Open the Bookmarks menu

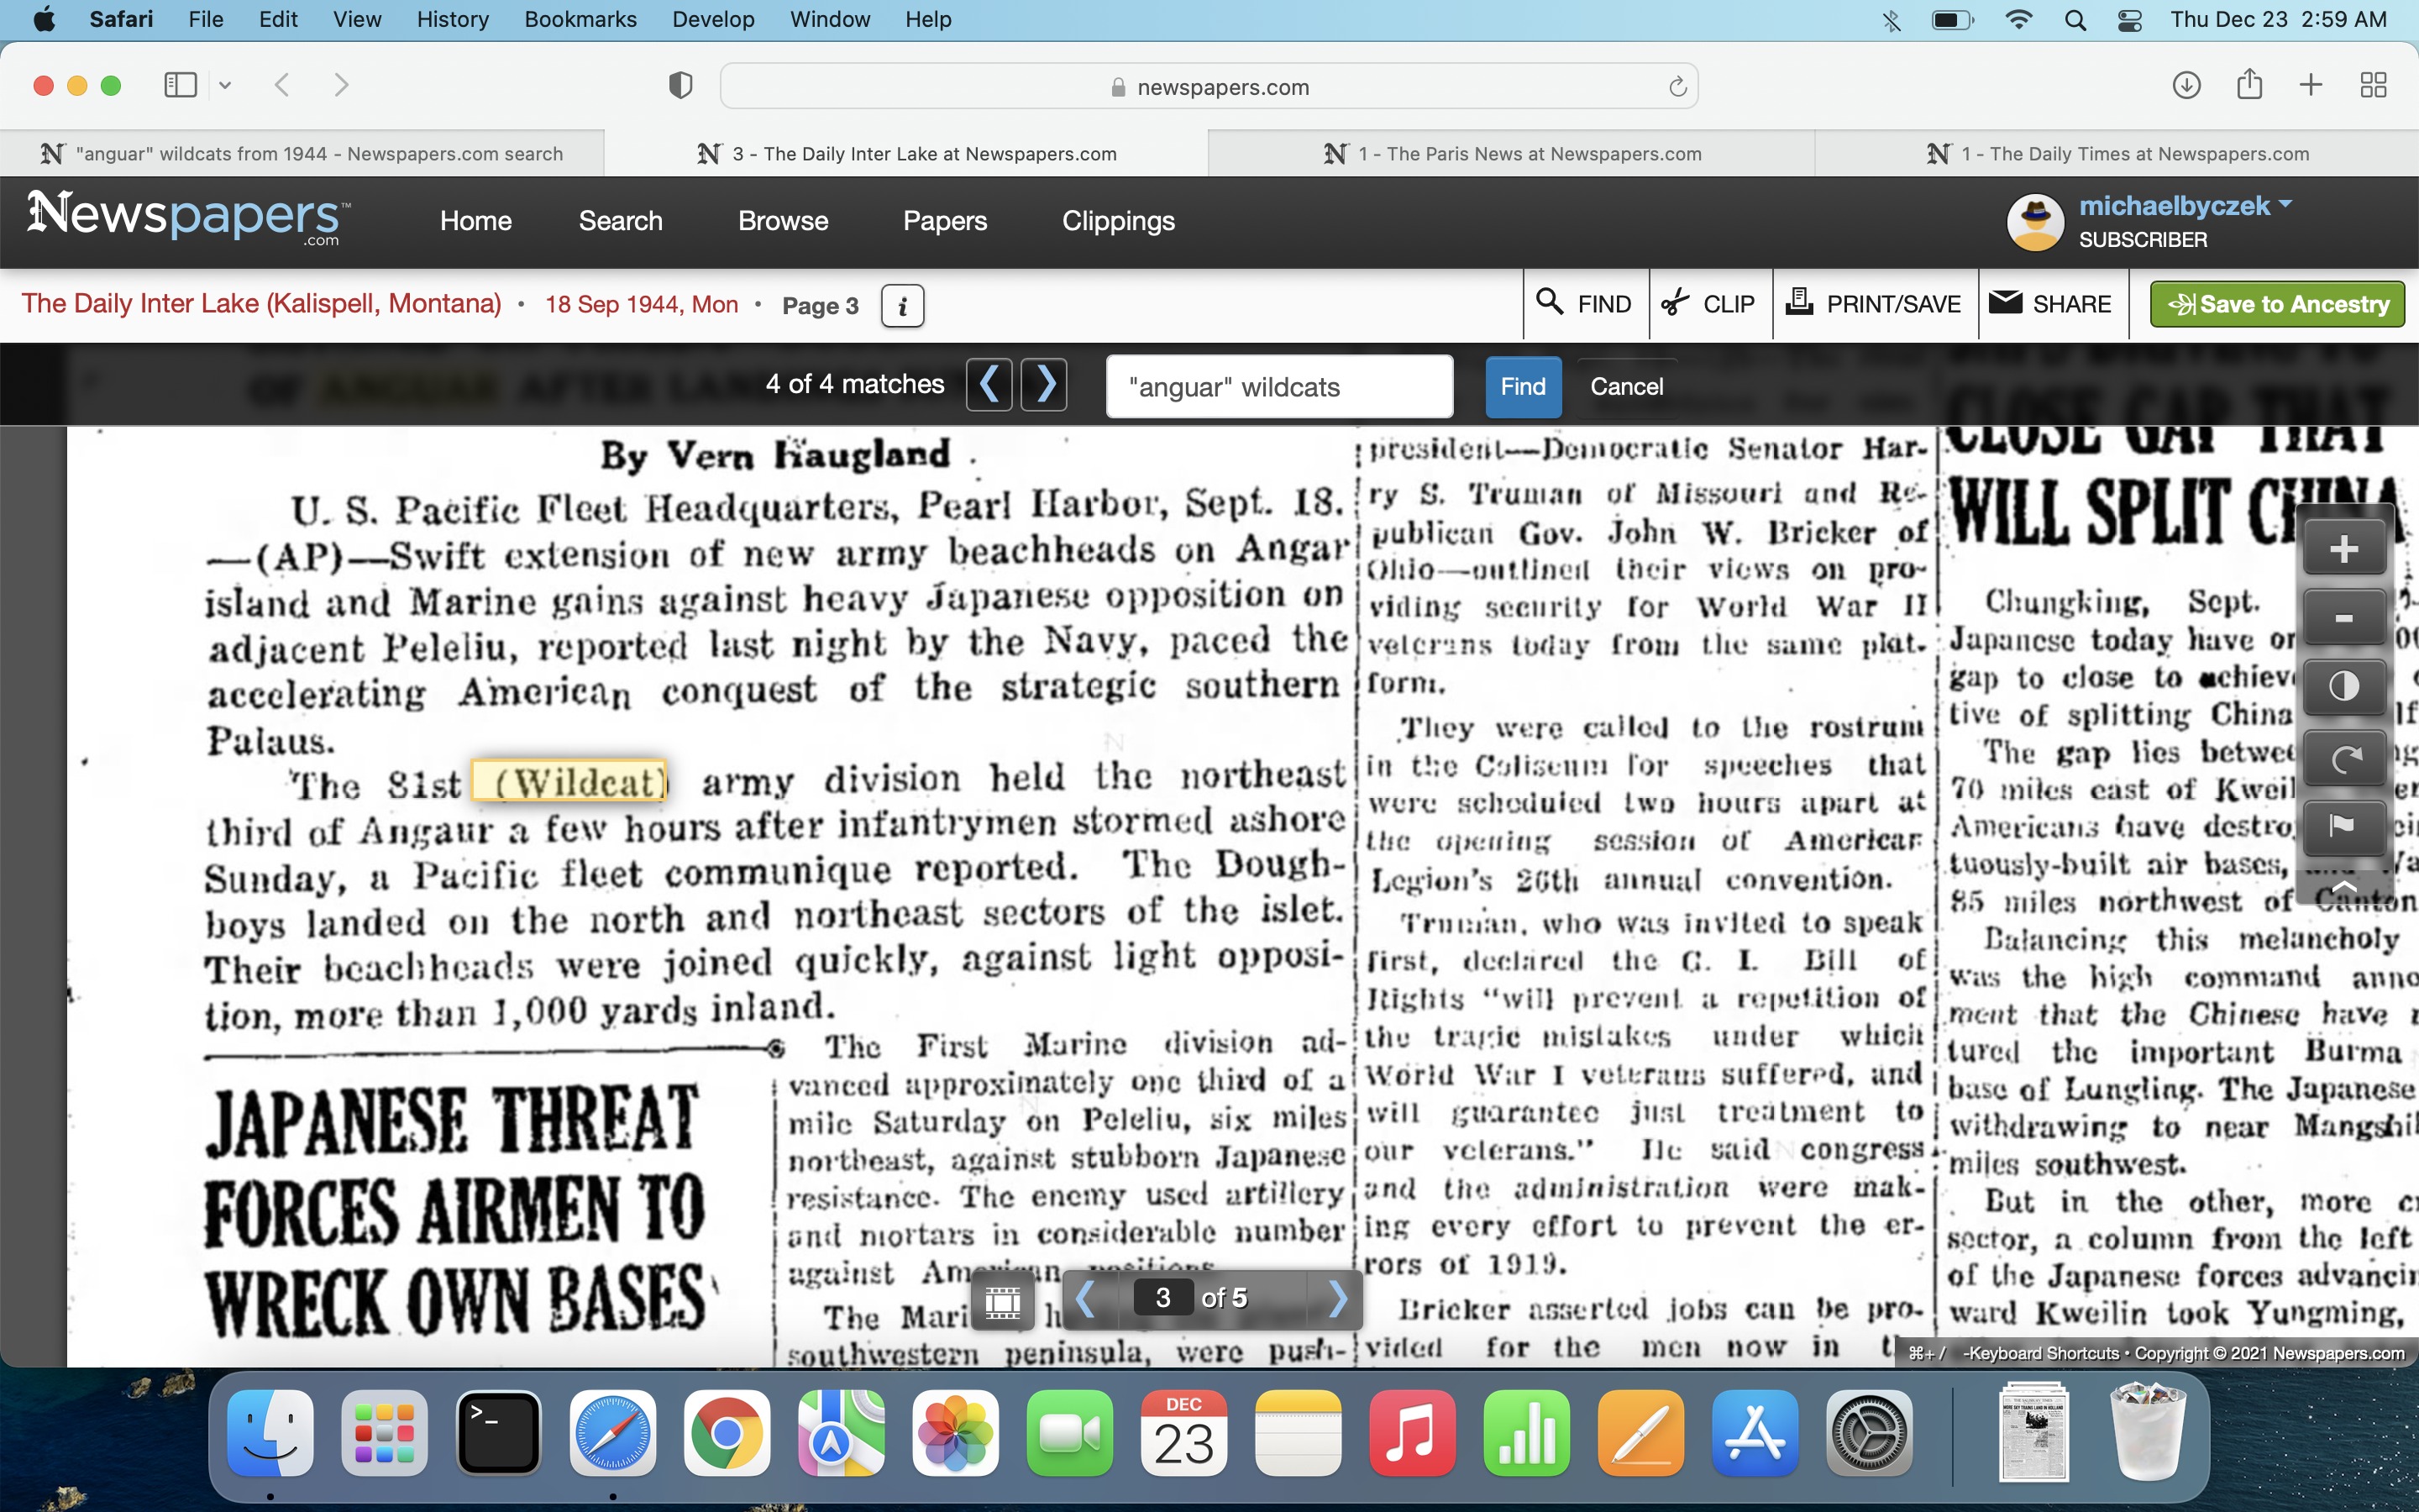pyautogui.click(x=580, y=19)
